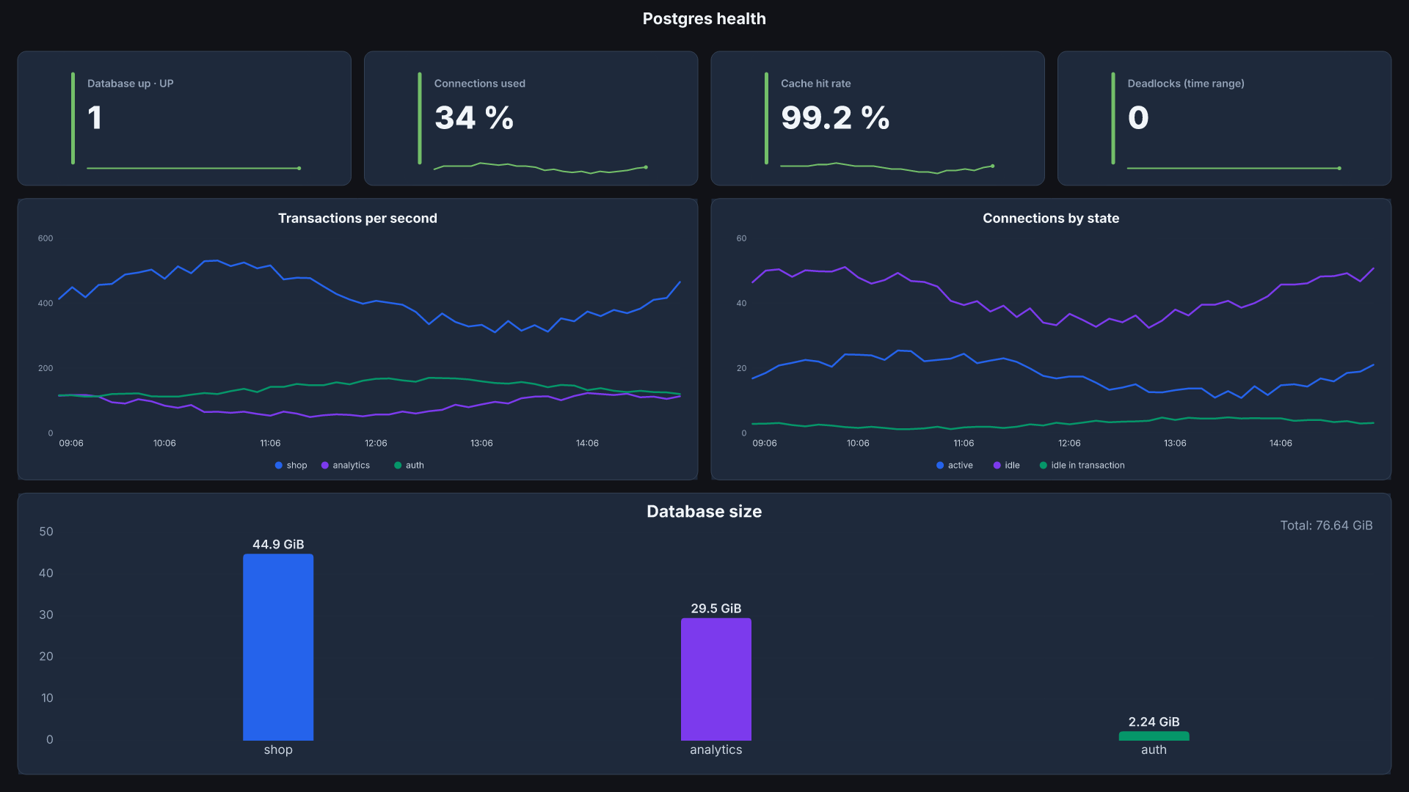Click the green auth database size bar
1409x792 pixels.
[x=1154, y=736]
